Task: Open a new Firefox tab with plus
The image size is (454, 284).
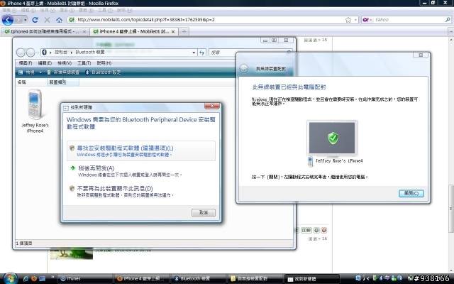Action: 184,31
